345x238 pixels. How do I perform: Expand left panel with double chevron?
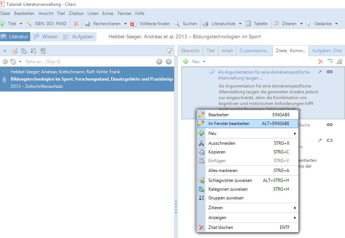pyautogui.click(x=5, y=51)
